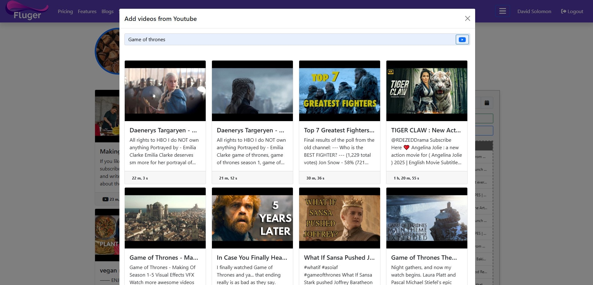Click the Add videos from Youtube heading

point(161,19)
